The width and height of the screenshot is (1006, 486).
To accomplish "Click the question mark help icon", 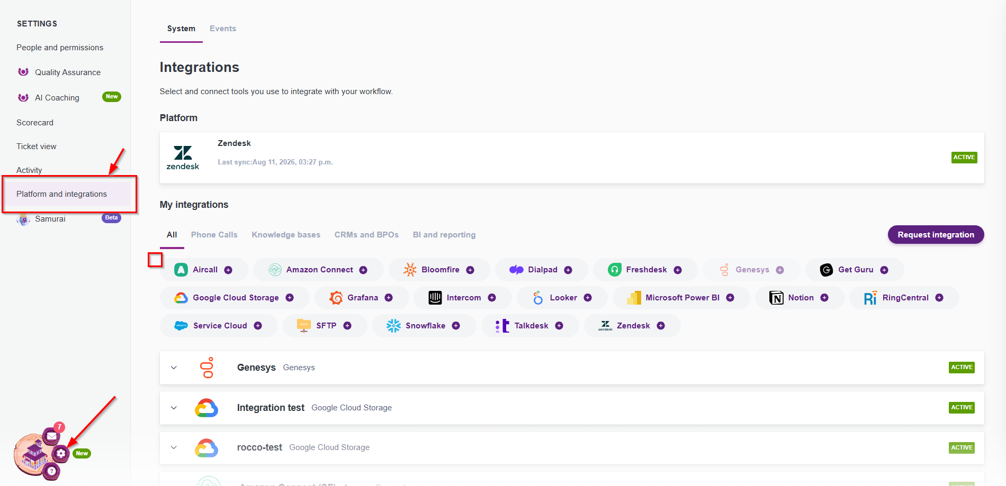I will [51, 471].
